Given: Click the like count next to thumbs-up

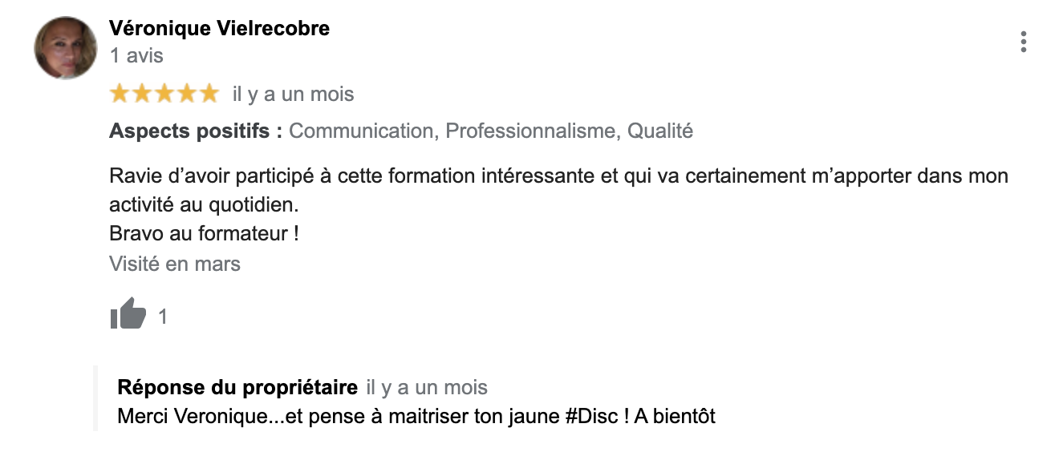Looking at the screenshot, I should (163, 317).
